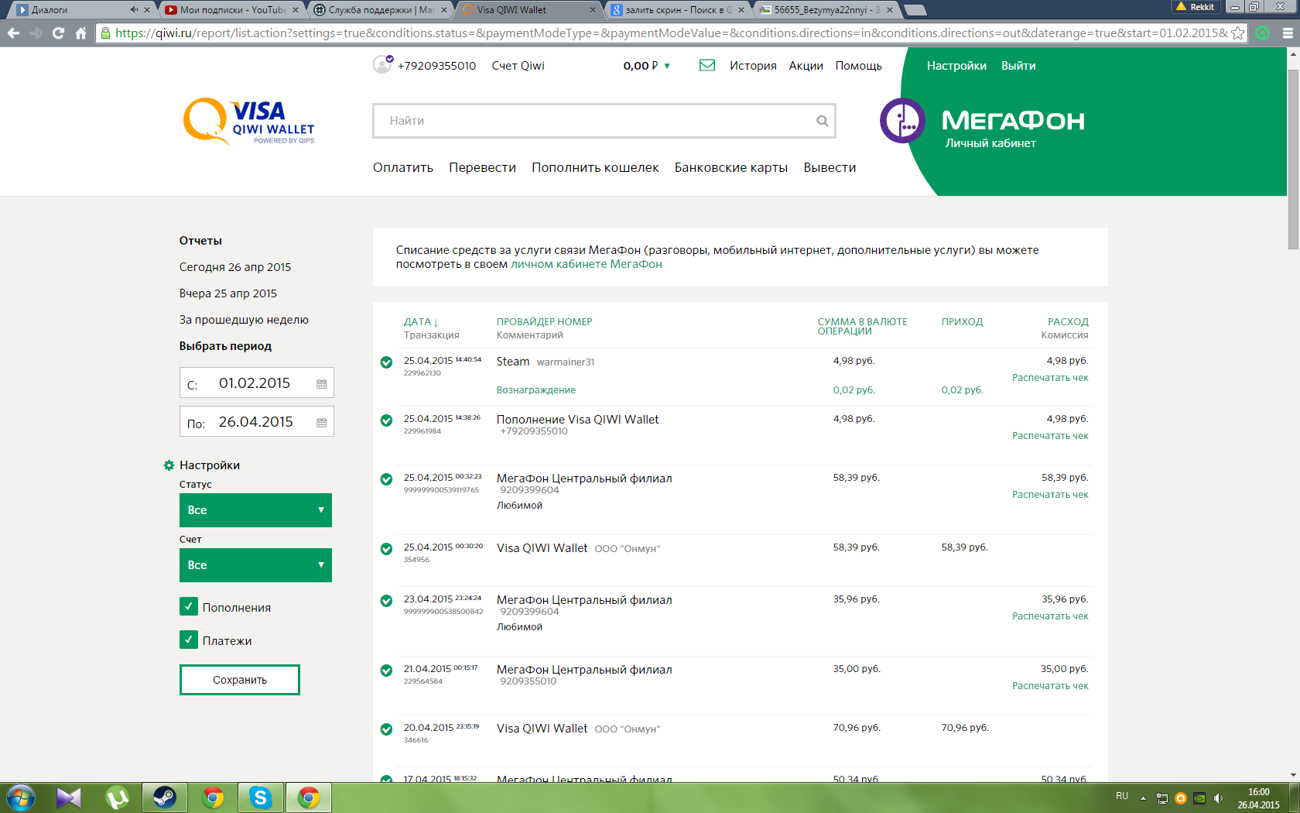Open Windows Start button
This screenshot has width=1300, height=813.
click(20, 798)
